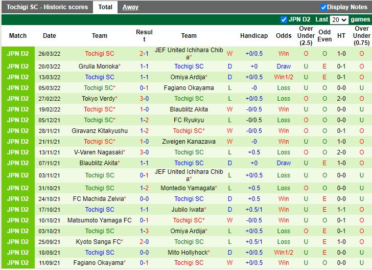The width and height of the screenshot is (372, 270).
Task: Click the Handicap column header
Action: [x=254, y=36]
